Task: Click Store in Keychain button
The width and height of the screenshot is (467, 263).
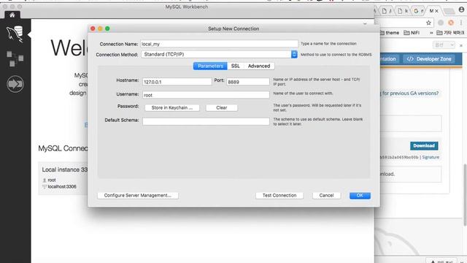Action: click(172, 107)
